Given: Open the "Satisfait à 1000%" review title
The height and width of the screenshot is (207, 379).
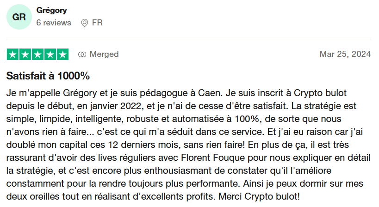Looking at the screenshot, I should click(x=48, y=75).
